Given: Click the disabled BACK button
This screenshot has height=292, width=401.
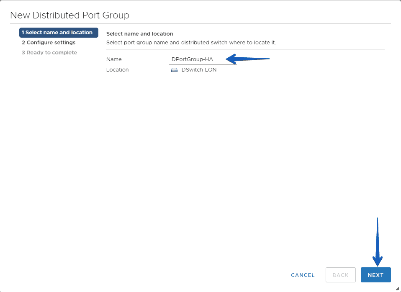Looking at the screenshot, I should pyautogui.click(x=340, y=275).
